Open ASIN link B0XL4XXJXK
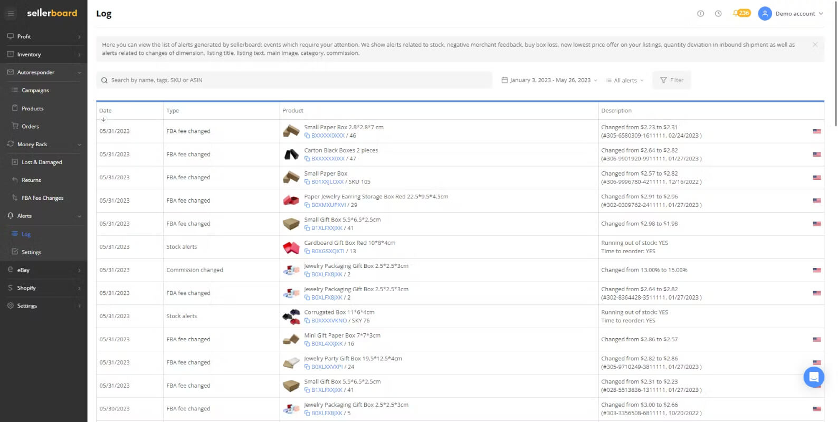Image resolution: width=838 pixels, height=422 pixels. click(x=327, y=344)
